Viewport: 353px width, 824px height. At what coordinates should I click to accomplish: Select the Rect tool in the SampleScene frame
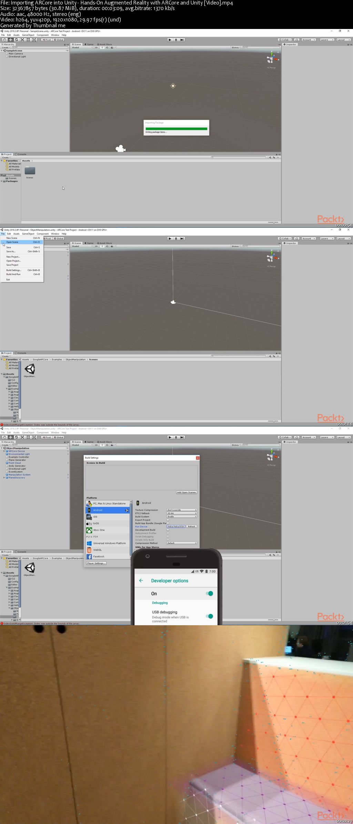coord(28,40)
